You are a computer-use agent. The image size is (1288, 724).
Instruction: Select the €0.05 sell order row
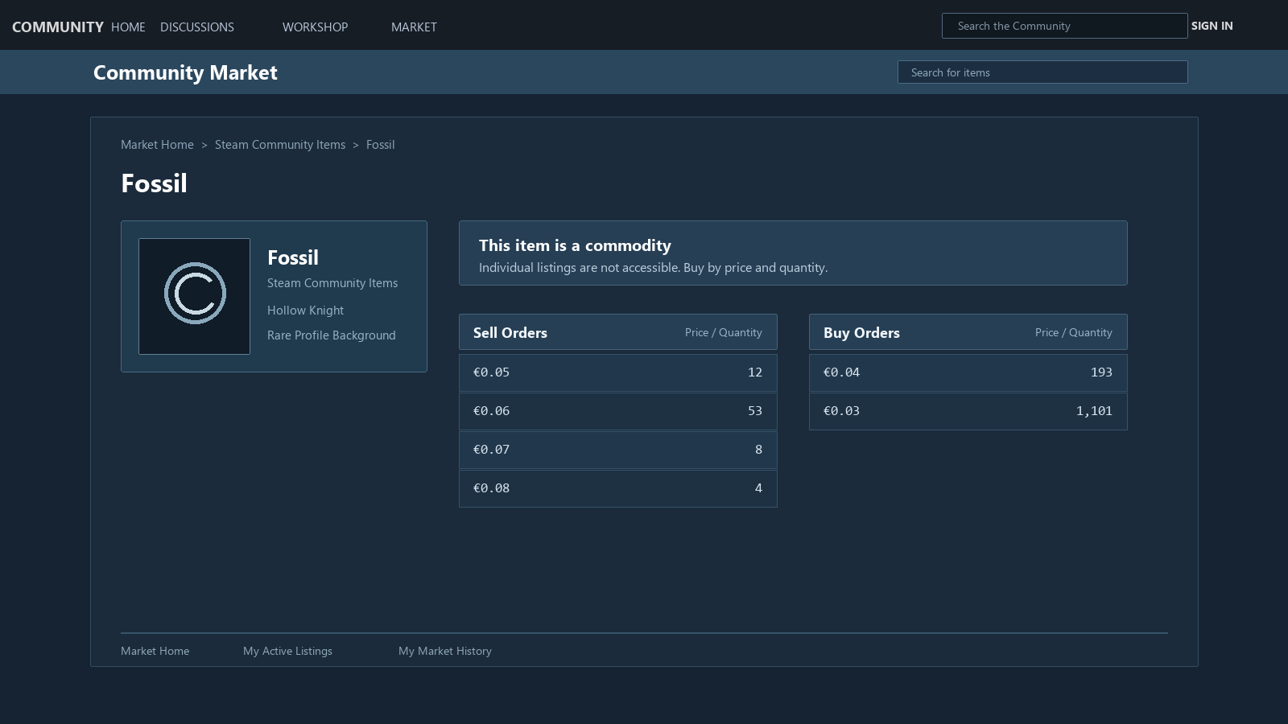coord(618,372)
